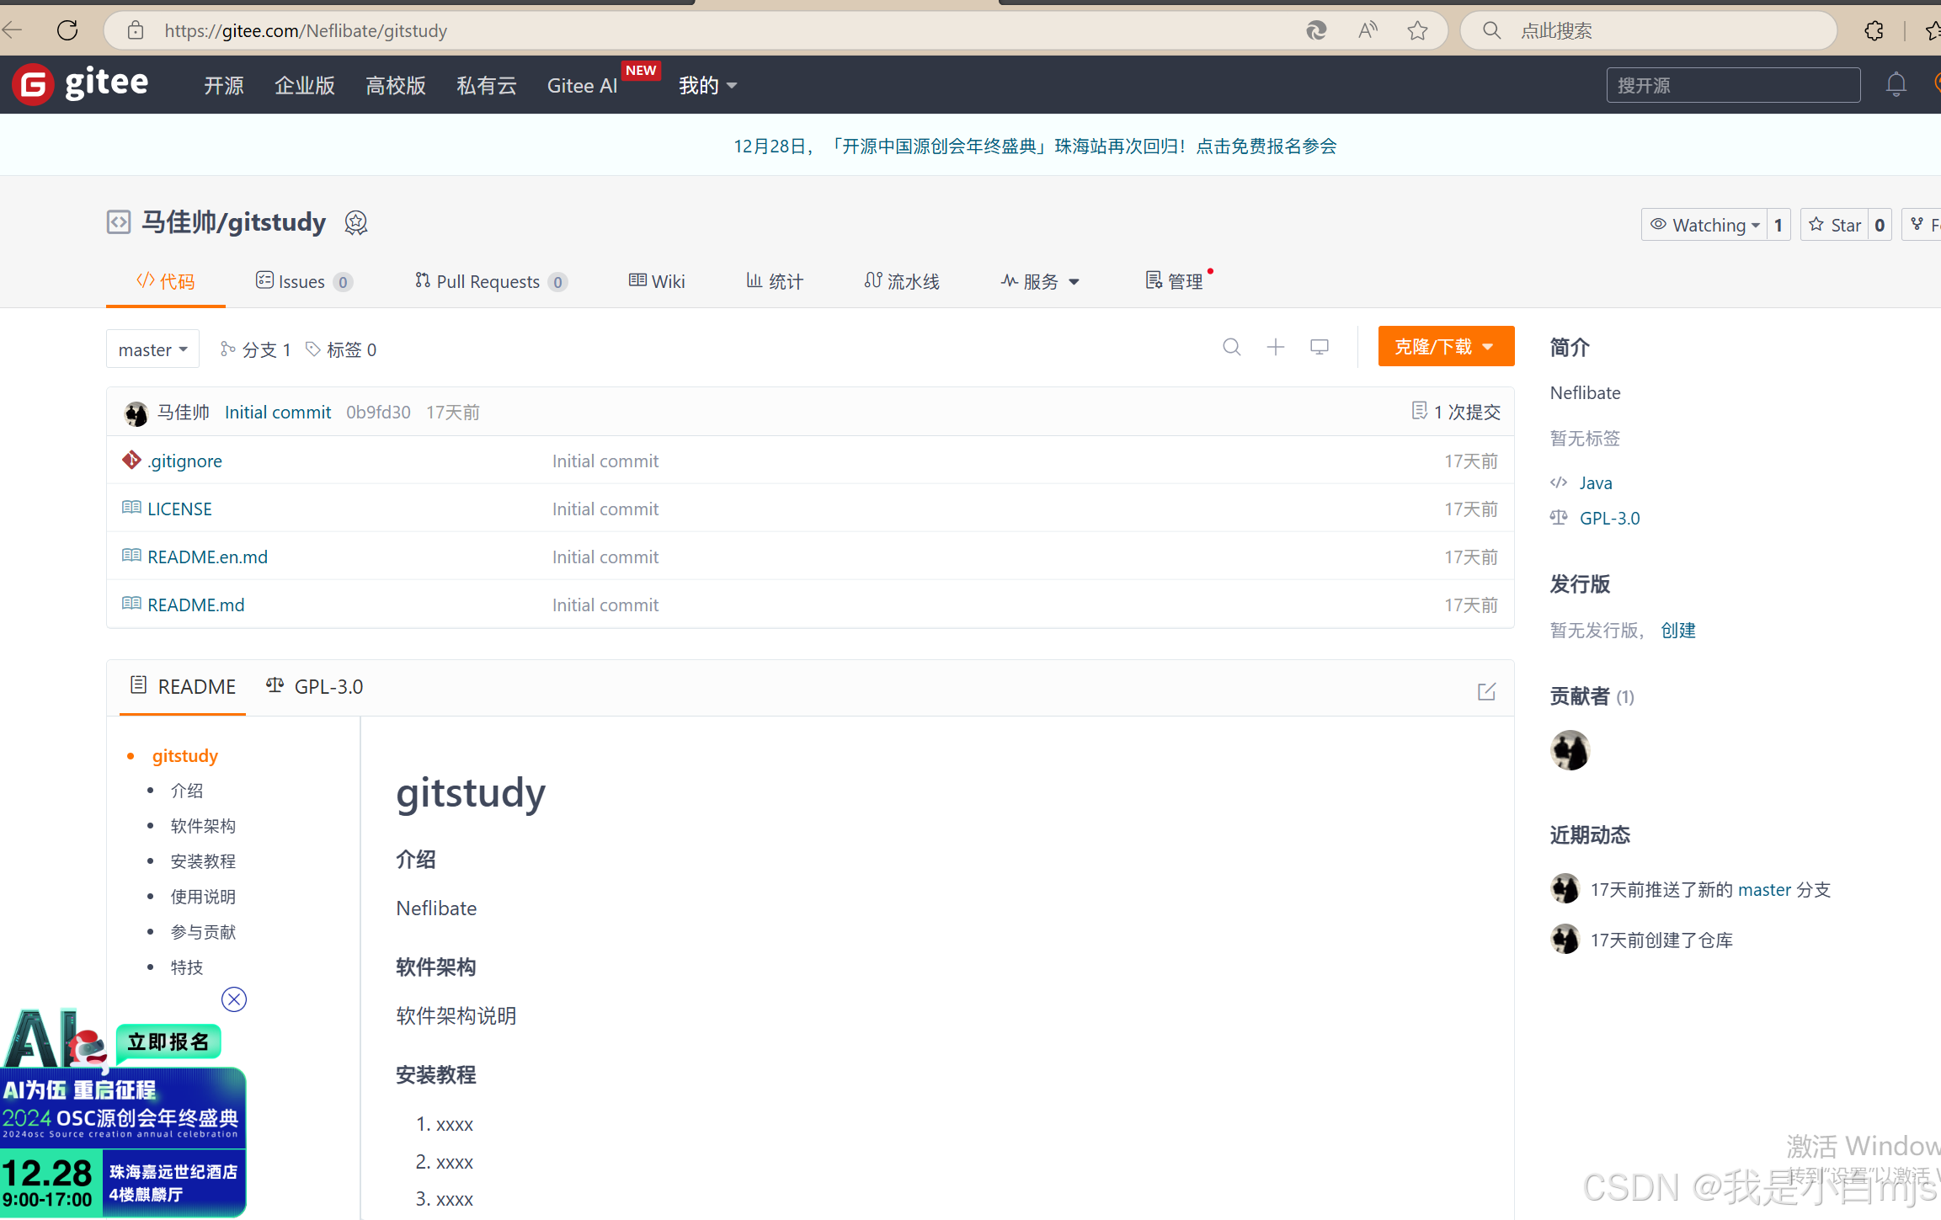Expand the 克隆/下载 dropdown
Screen dimensions: 1941x1220
[x=1445, y=347]
